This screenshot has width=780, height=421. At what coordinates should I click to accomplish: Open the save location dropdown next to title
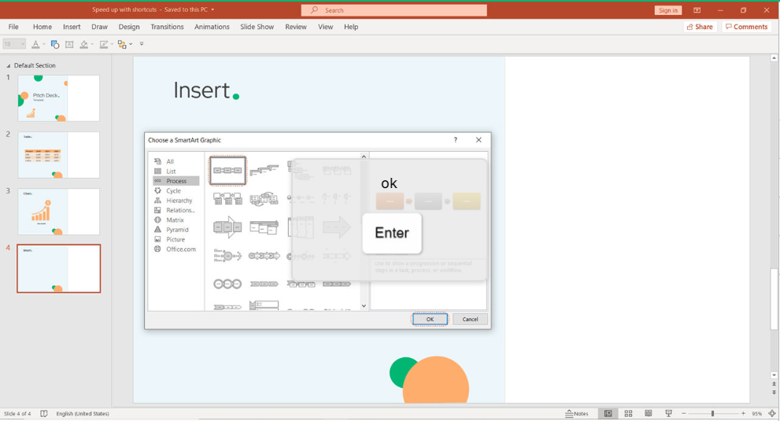tap(213, 9)
